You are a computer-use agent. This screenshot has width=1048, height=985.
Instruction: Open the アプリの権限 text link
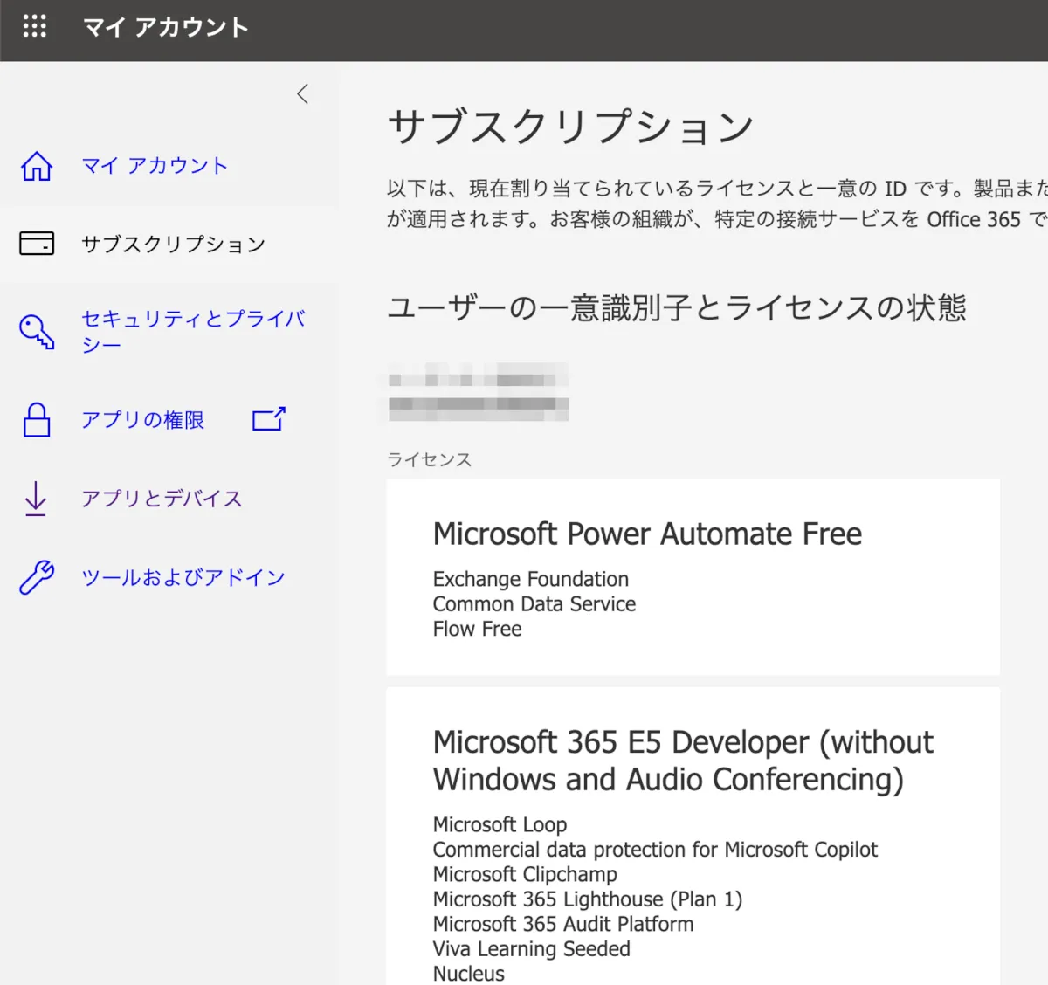142,420
